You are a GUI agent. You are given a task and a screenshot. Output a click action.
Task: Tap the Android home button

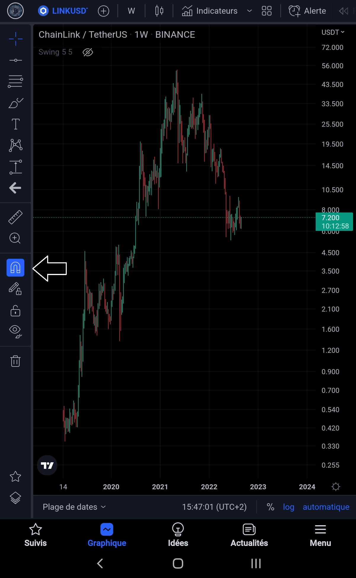[x=178, y=563]
